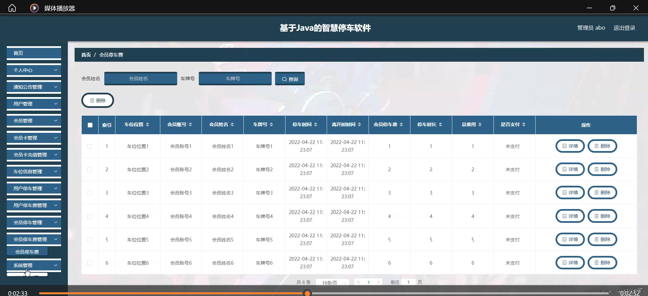Click the 前往 page number input
This screenshot has height=296, width=648.
[408, 282]
